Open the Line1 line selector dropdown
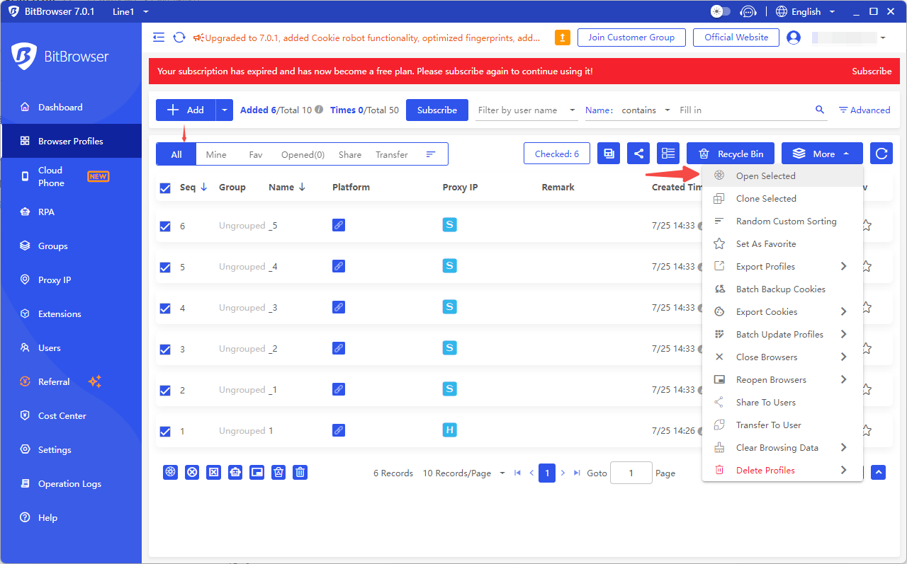 click(x=130, y=11)
